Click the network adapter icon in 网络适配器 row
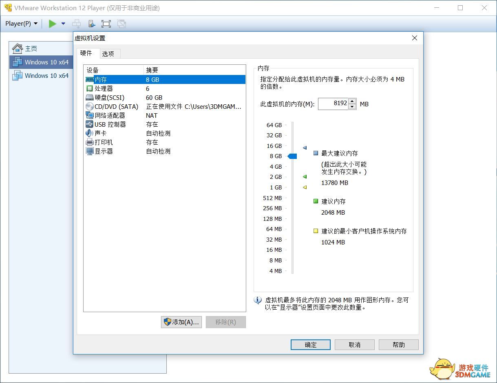The height and width of the screenshot is (383, 497). click(90, 115)
